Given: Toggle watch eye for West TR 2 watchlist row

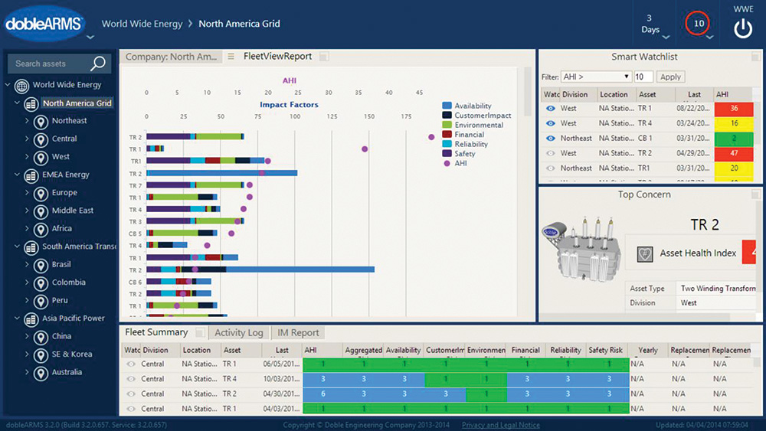Looking at the screenshot, I should pos(551,153).
